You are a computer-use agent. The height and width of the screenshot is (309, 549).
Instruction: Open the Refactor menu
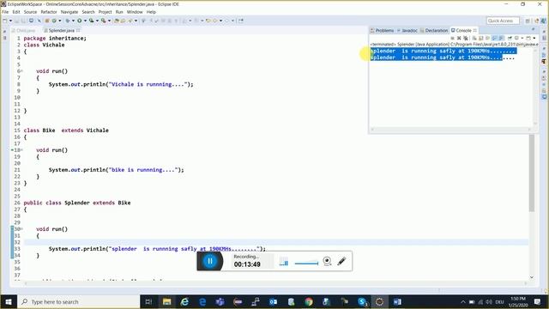point(49,12)
